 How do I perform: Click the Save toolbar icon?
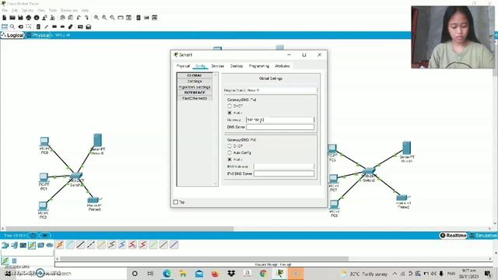click(20, 18)
